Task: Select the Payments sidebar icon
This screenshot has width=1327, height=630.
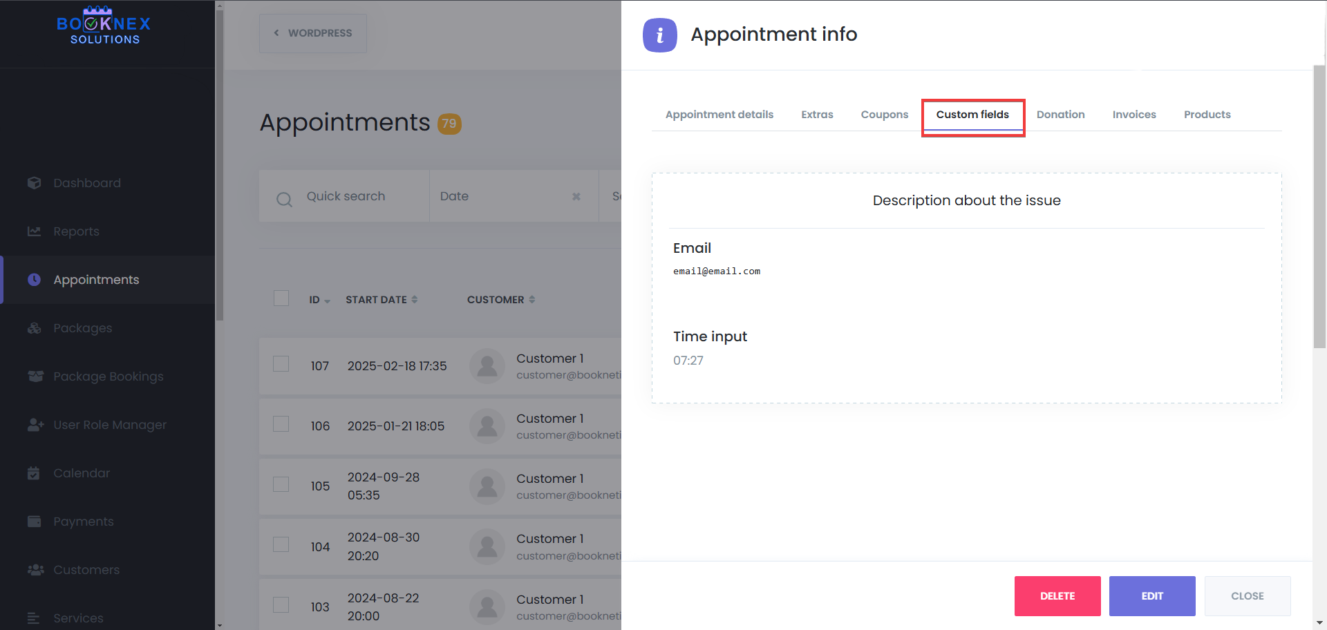Action: click(x=34, y=521)
